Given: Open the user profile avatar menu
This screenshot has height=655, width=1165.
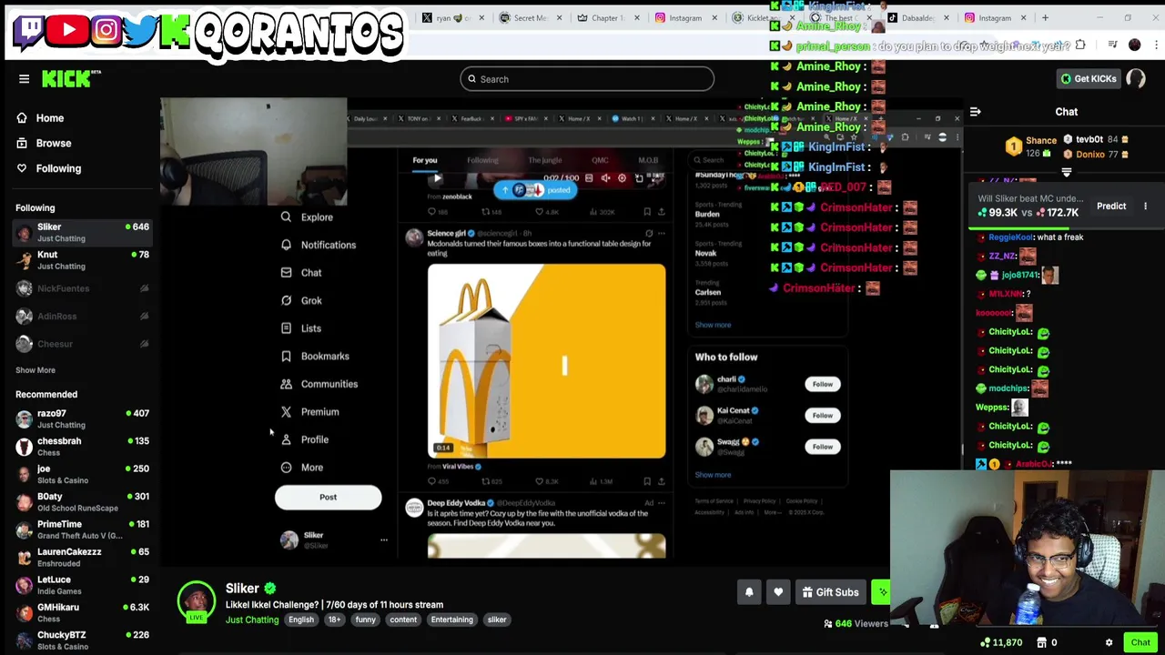Looking at the screenshot, I should pyautogui.click(x=1136, y=79).
